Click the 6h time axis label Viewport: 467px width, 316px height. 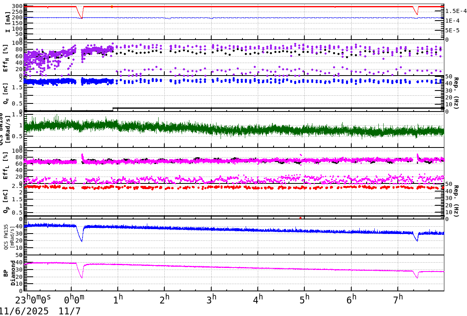pos(351,299)
